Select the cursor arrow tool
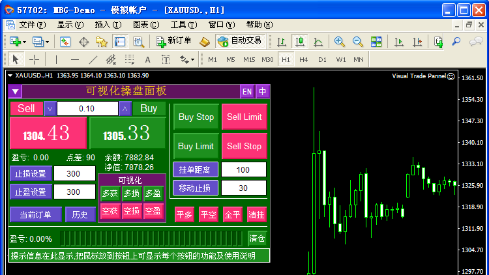This screenshot has width=489, height=275. click(x=15, y=59)
